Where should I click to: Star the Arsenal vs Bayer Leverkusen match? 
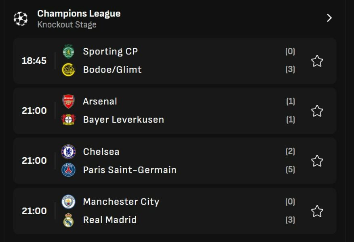[317, 111]
